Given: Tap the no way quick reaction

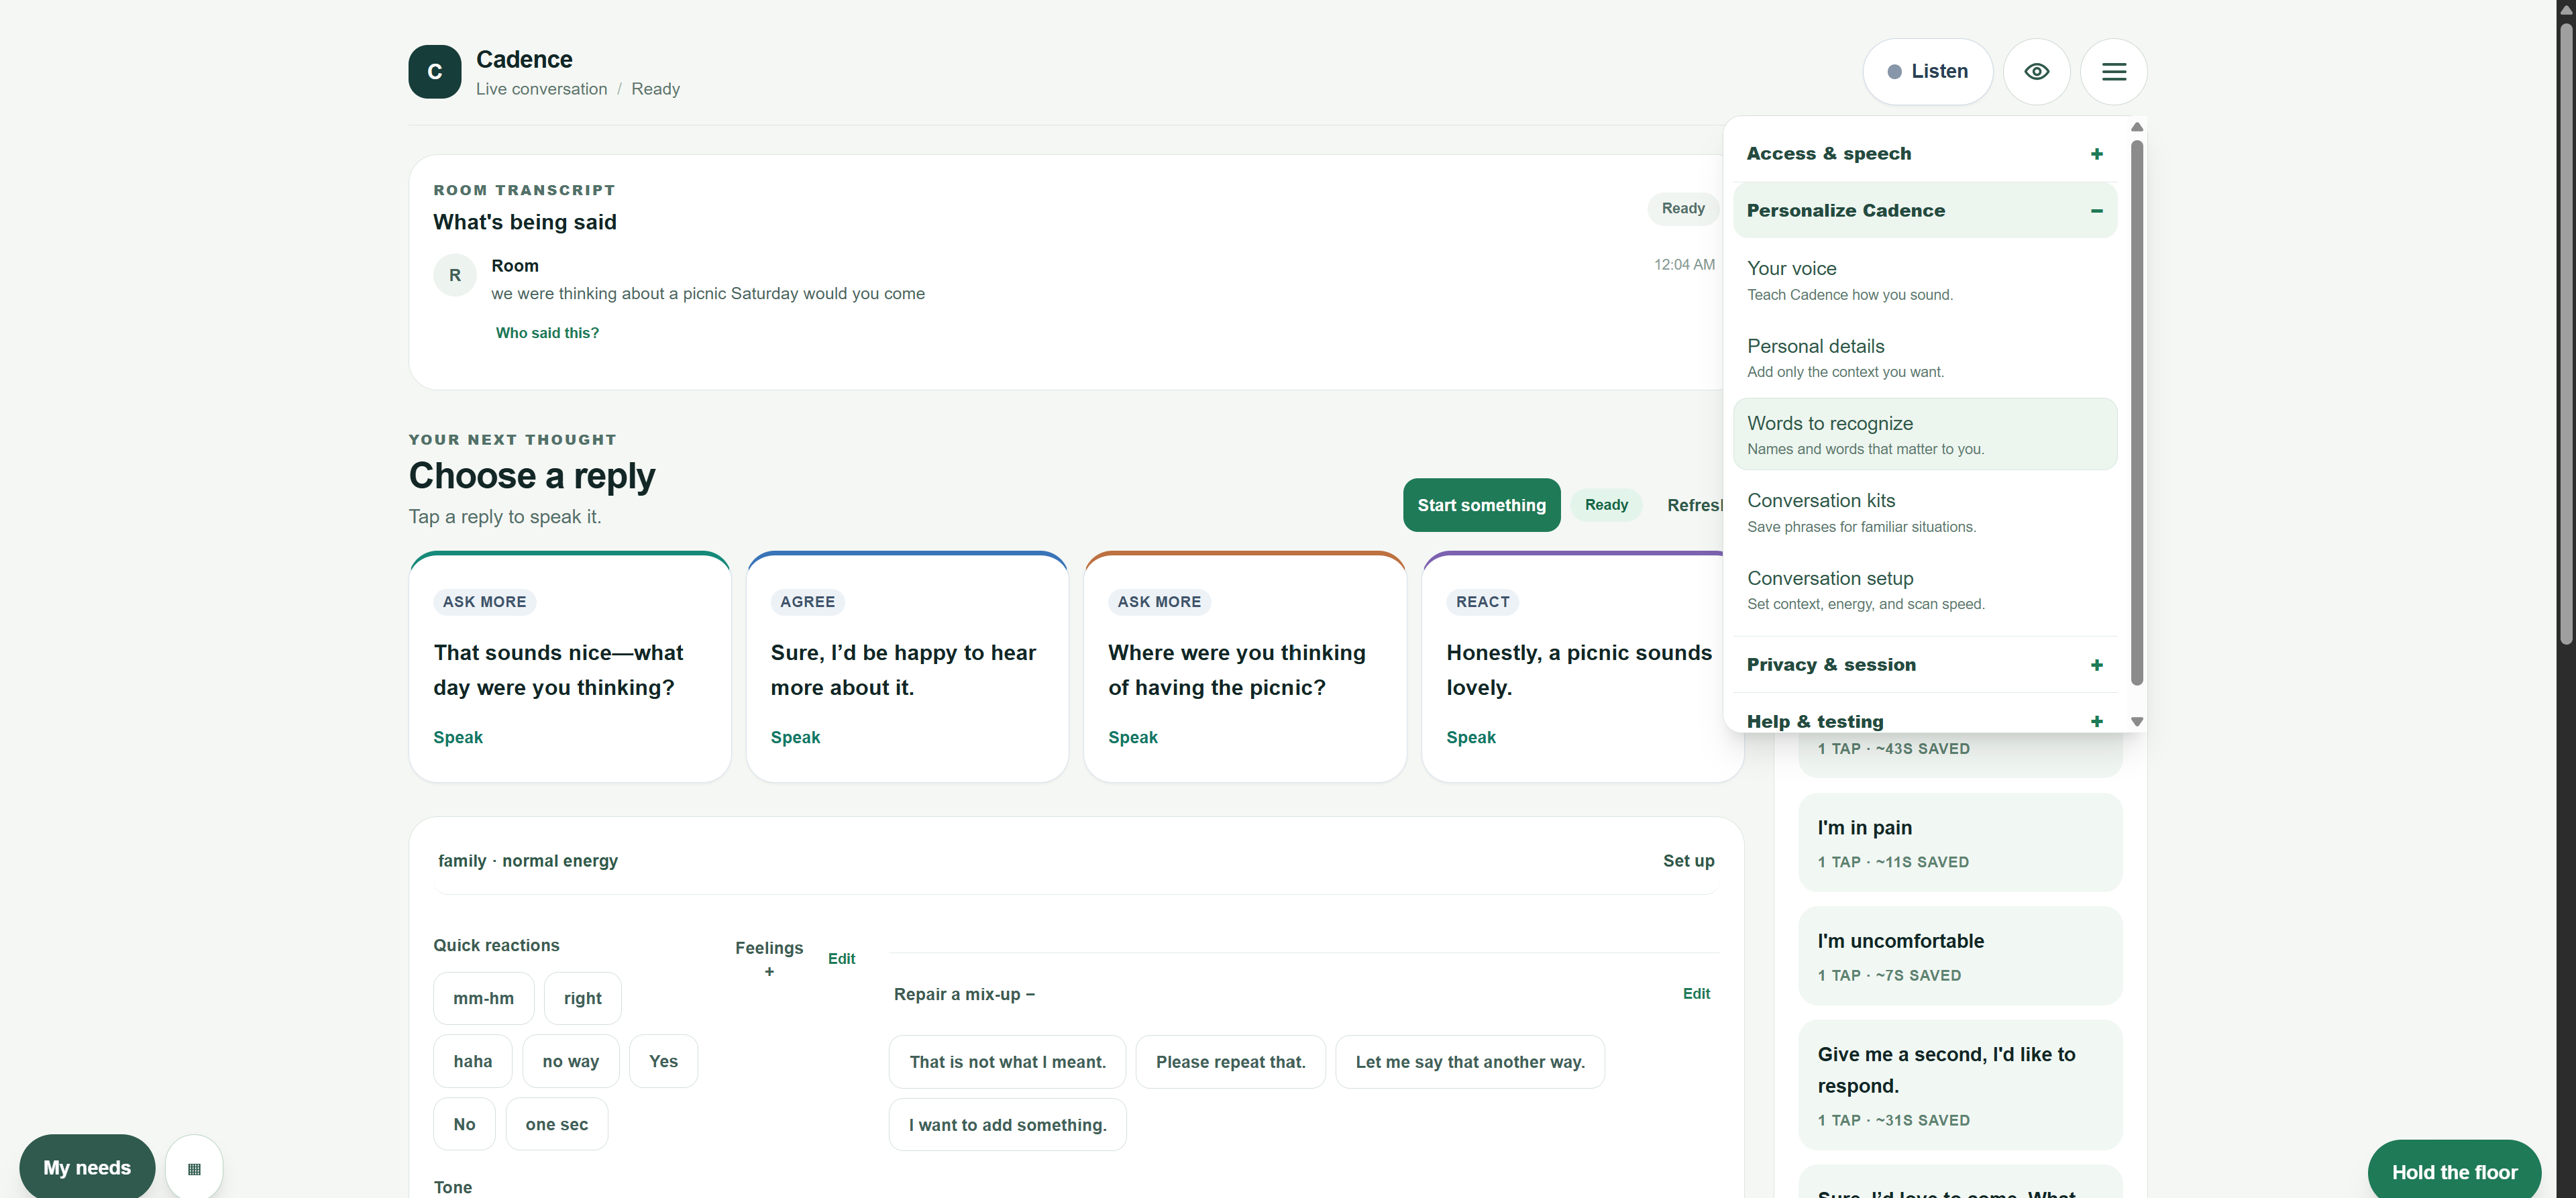Looking at the screenshot, I should coord(570,1061).
